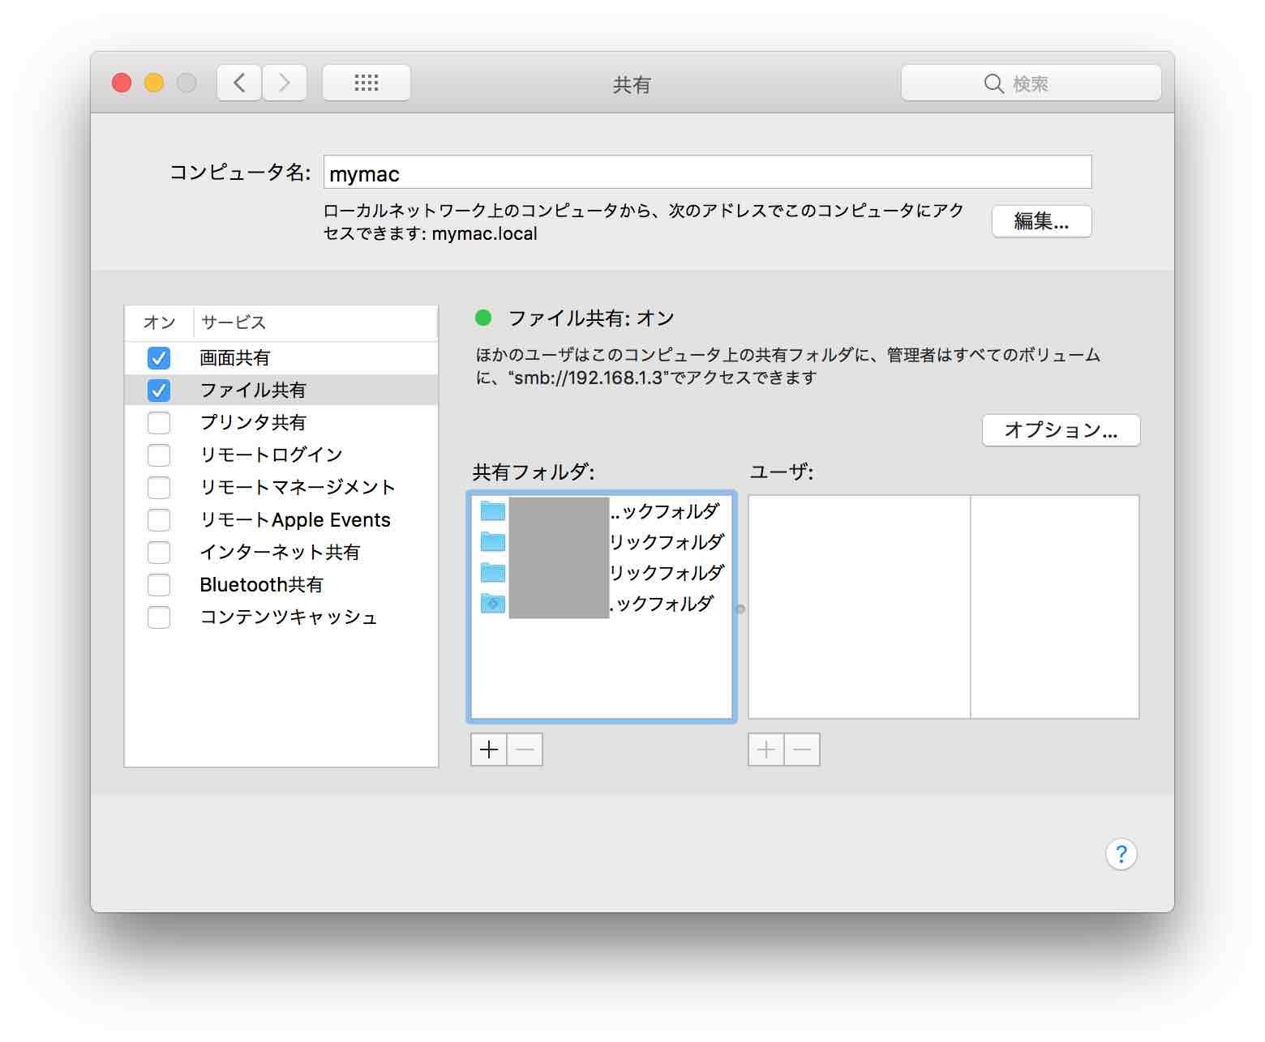Uncheck 画面共有 service checkbox
The width and height of the screenshot is (1265, 1042).
tap(159, 357)
